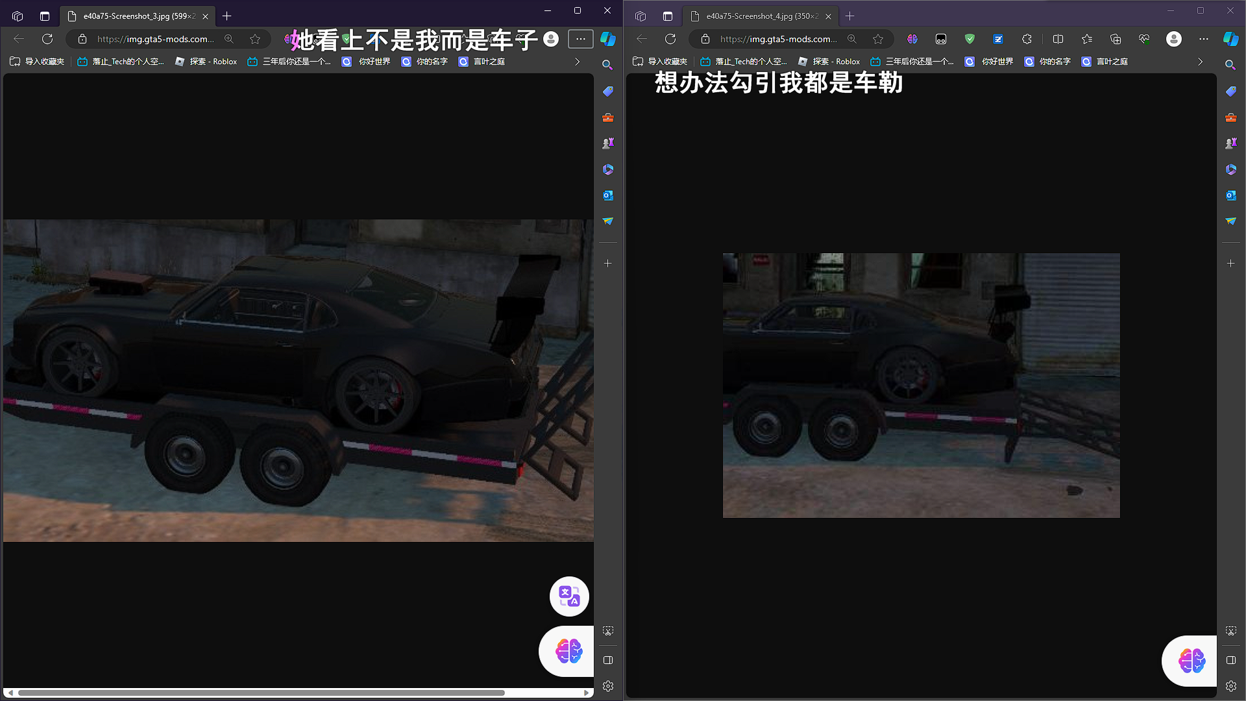Click the zoom magnifier in left address bar

pos(229,39)
